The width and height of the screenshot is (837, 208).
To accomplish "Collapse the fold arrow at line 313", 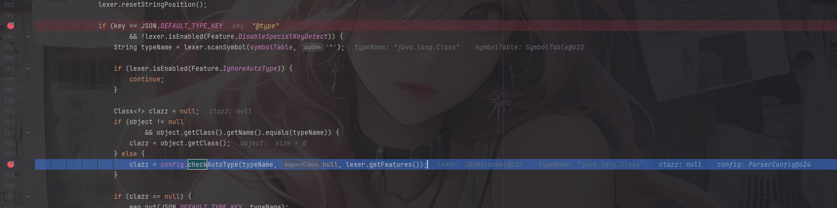I will coord(28,132).
